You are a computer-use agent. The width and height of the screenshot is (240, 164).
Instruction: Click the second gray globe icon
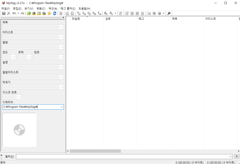point(160,13)
